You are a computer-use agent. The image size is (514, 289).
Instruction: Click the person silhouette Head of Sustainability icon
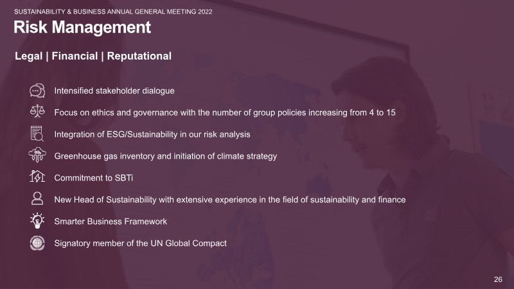pos(37,198)
